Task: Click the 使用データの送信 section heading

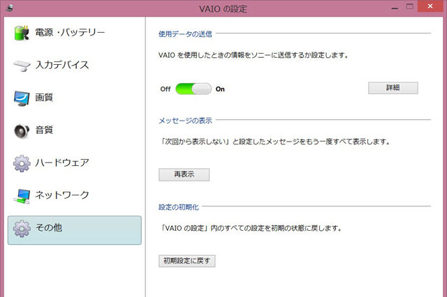Action: (185, 34)
